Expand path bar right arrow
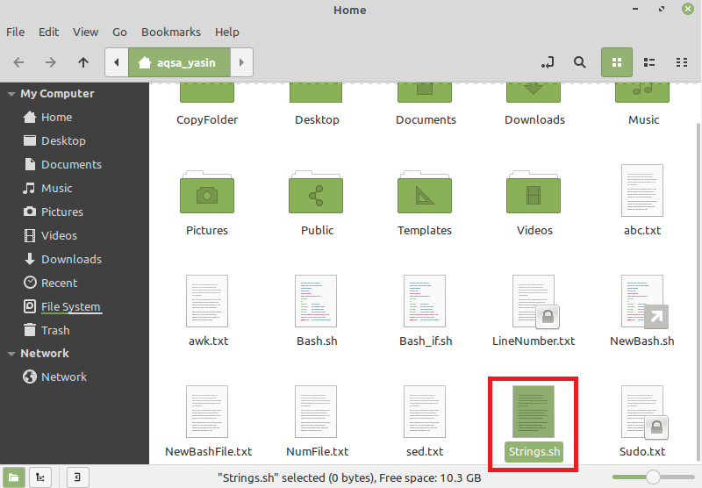Image resolution: width=702 pixels, height=488 pixels. point(242,62)
